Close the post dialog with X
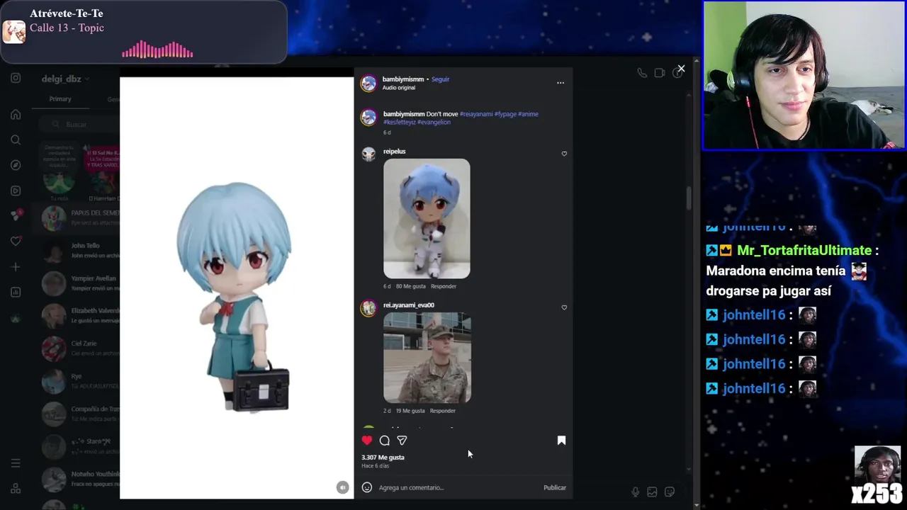 point(681,69)
